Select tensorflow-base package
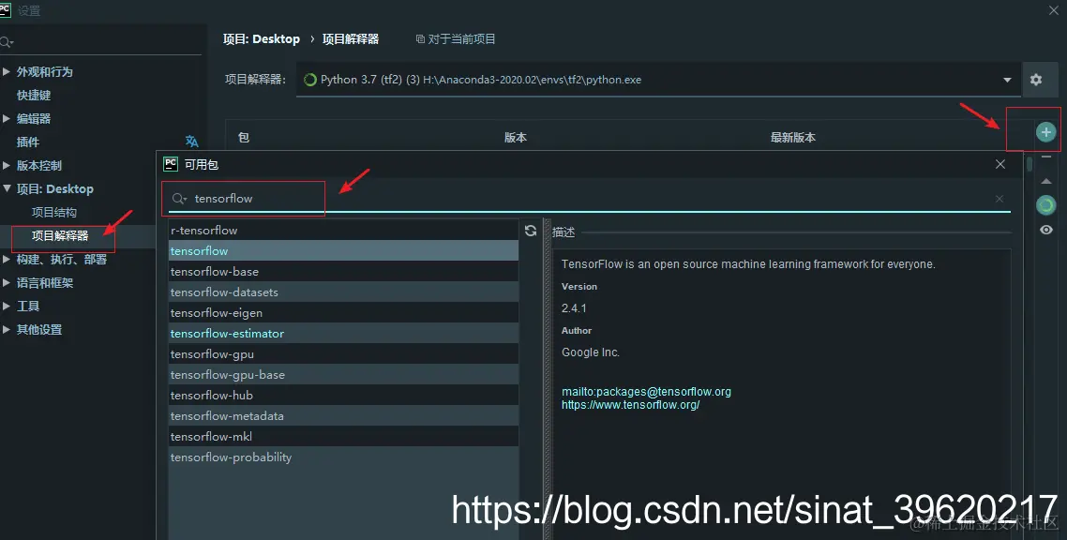 pyautogui.click(x=344, y=271)
